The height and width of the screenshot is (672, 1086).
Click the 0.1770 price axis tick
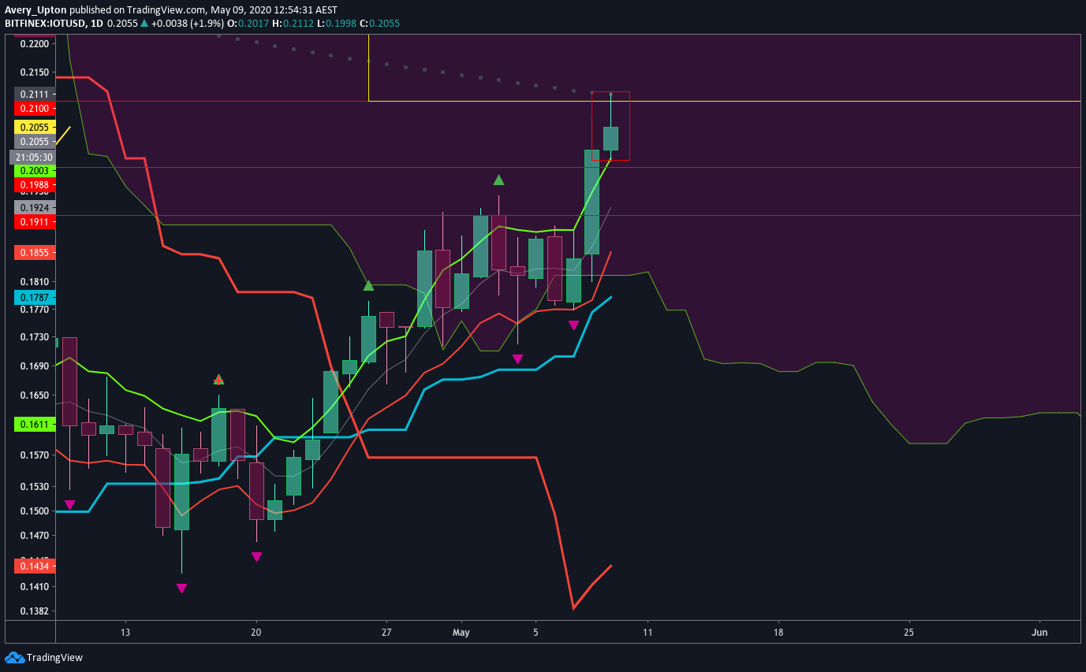click(x=35, y=310)
